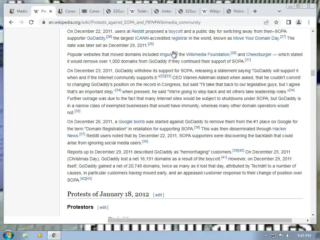
Task: Click citation reference 35
Action: [x=77, y=111]
